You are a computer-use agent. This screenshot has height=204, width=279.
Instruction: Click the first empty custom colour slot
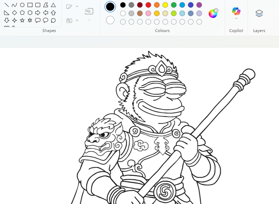[x=123, y=22]
